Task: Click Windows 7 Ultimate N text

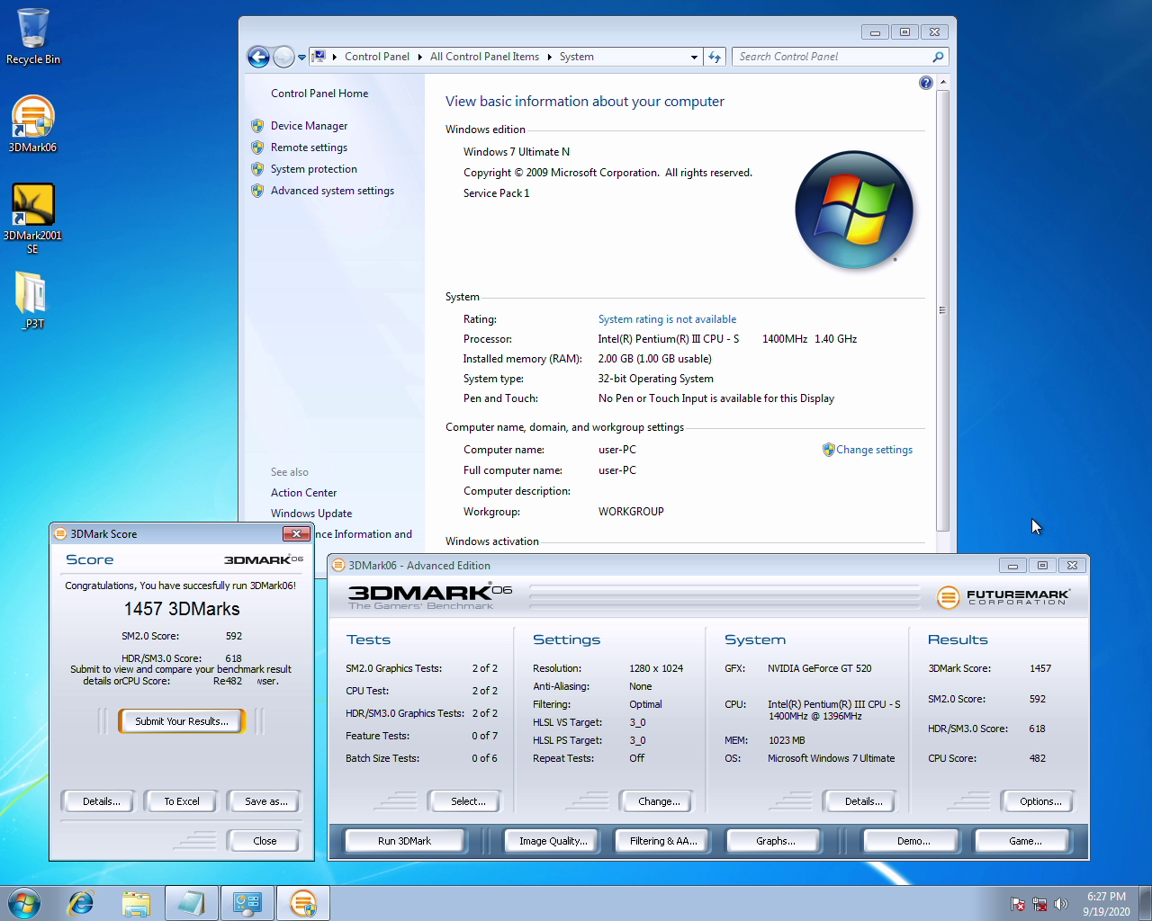Action: point(517,152)
